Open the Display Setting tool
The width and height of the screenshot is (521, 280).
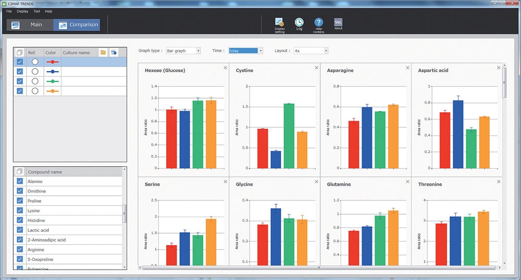[280, 22]
